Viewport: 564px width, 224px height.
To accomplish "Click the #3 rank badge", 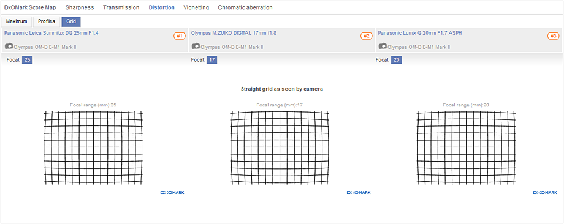I will (553, 36).
